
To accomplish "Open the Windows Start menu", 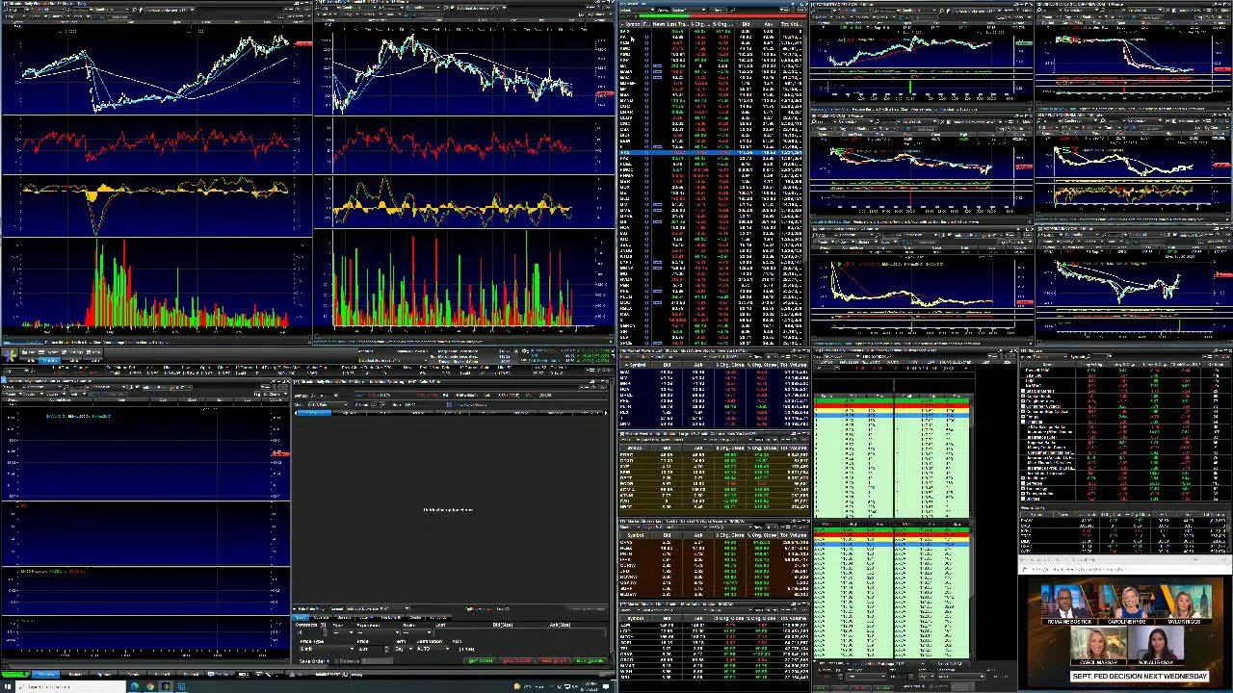I will click(x=8, y=686).
